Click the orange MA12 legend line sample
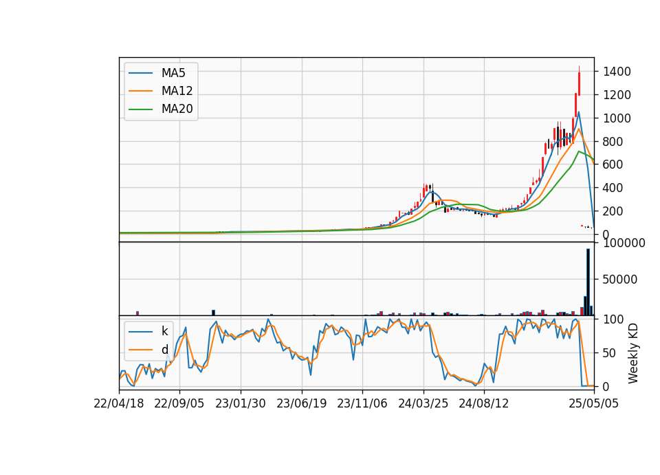Viewport: 660px width, 475px height. 140,91
